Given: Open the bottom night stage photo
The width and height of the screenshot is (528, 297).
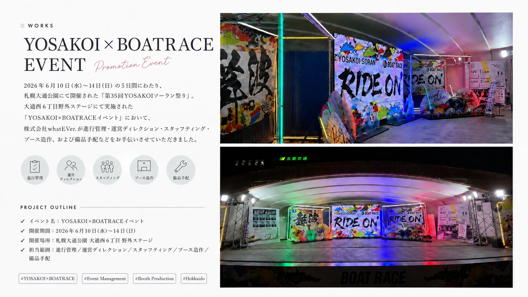Looking at the screenshot, I should click(x=366, y=217).
